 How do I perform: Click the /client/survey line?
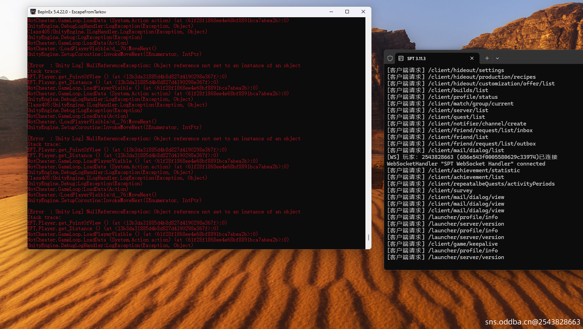click(x=430, y=191)
